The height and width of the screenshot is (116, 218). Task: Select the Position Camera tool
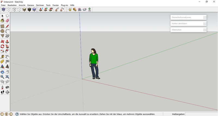(x=2, y=87)
